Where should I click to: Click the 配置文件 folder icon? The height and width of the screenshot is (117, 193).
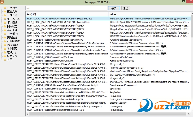click(x=5, y=11)
